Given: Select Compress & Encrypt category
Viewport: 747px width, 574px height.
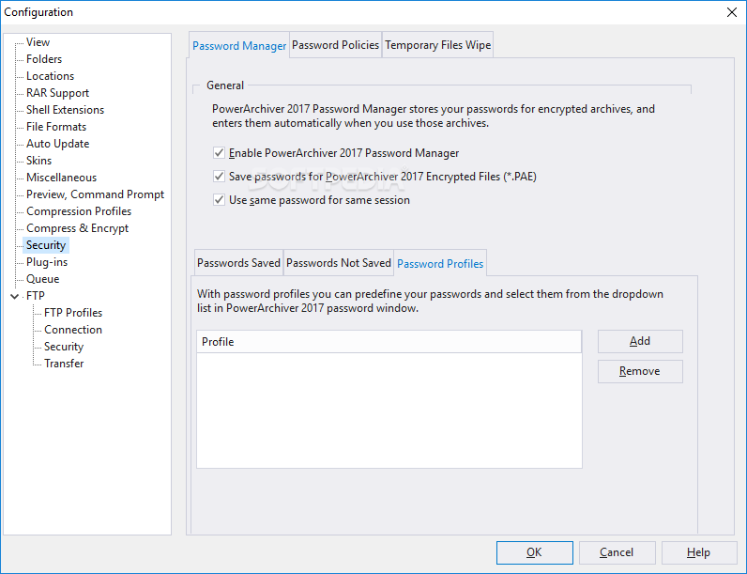Looking at the screenshot, I should click(x=77, y=228).
